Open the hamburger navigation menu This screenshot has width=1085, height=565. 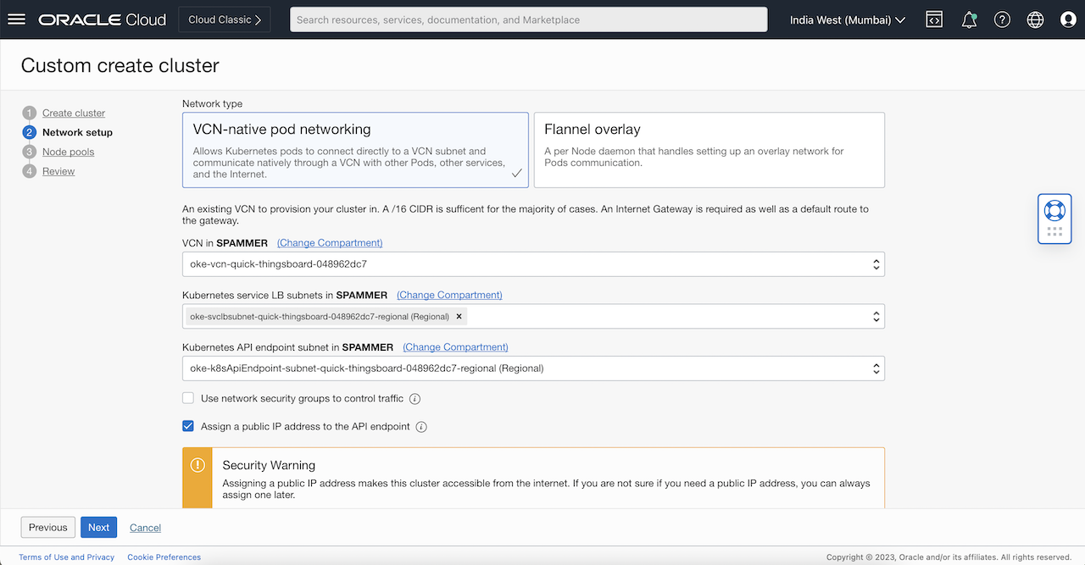pos(17,19)
